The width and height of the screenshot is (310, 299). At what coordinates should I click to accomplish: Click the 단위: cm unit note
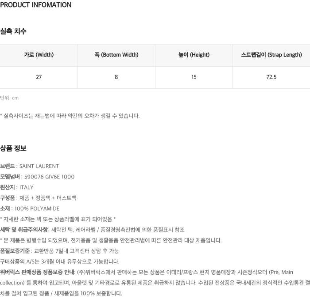[9, 98]
